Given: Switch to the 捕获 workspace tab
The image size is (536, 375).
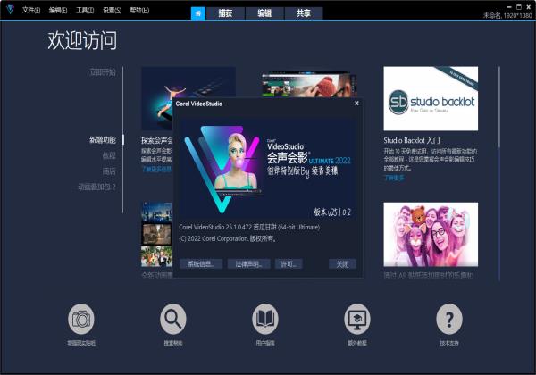Looking at the screenshot, I should point(225,13).
